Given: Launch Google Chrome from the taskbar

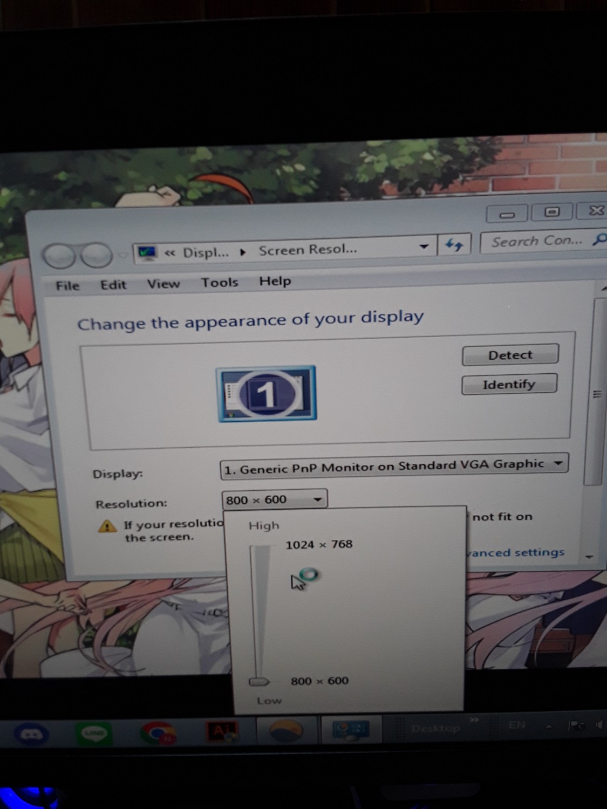Looking at the screenshot, I should 158,732.
